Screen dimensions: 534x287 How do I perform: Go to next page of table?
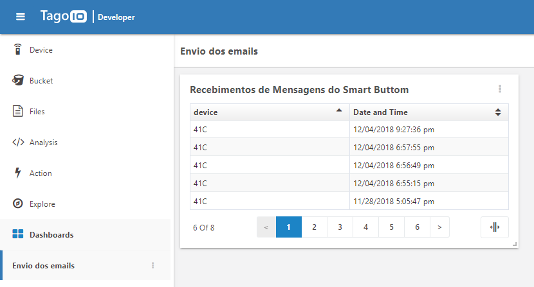(x=439, y=227)
